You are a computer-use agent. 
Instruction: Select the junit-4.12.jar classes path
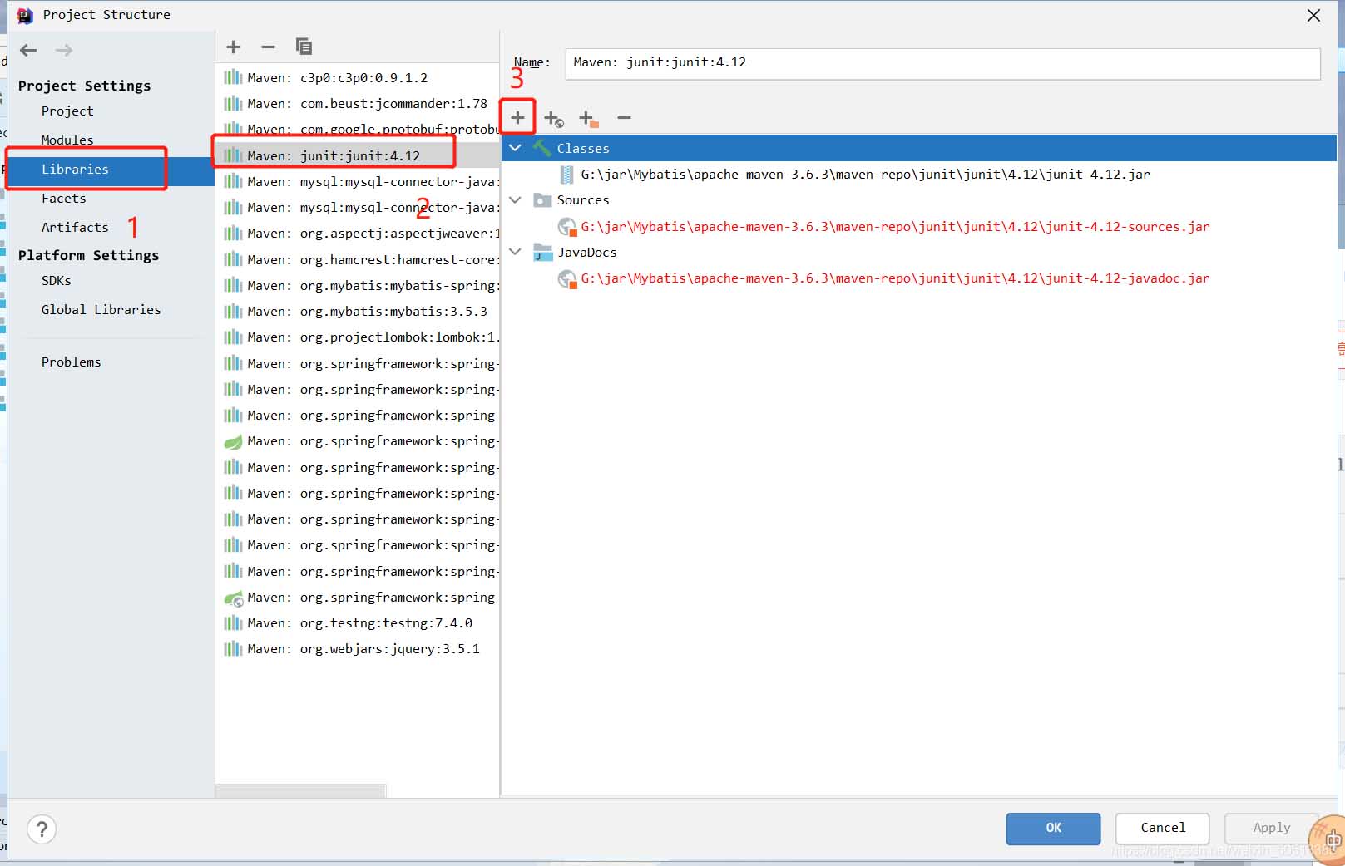point(865,175)
